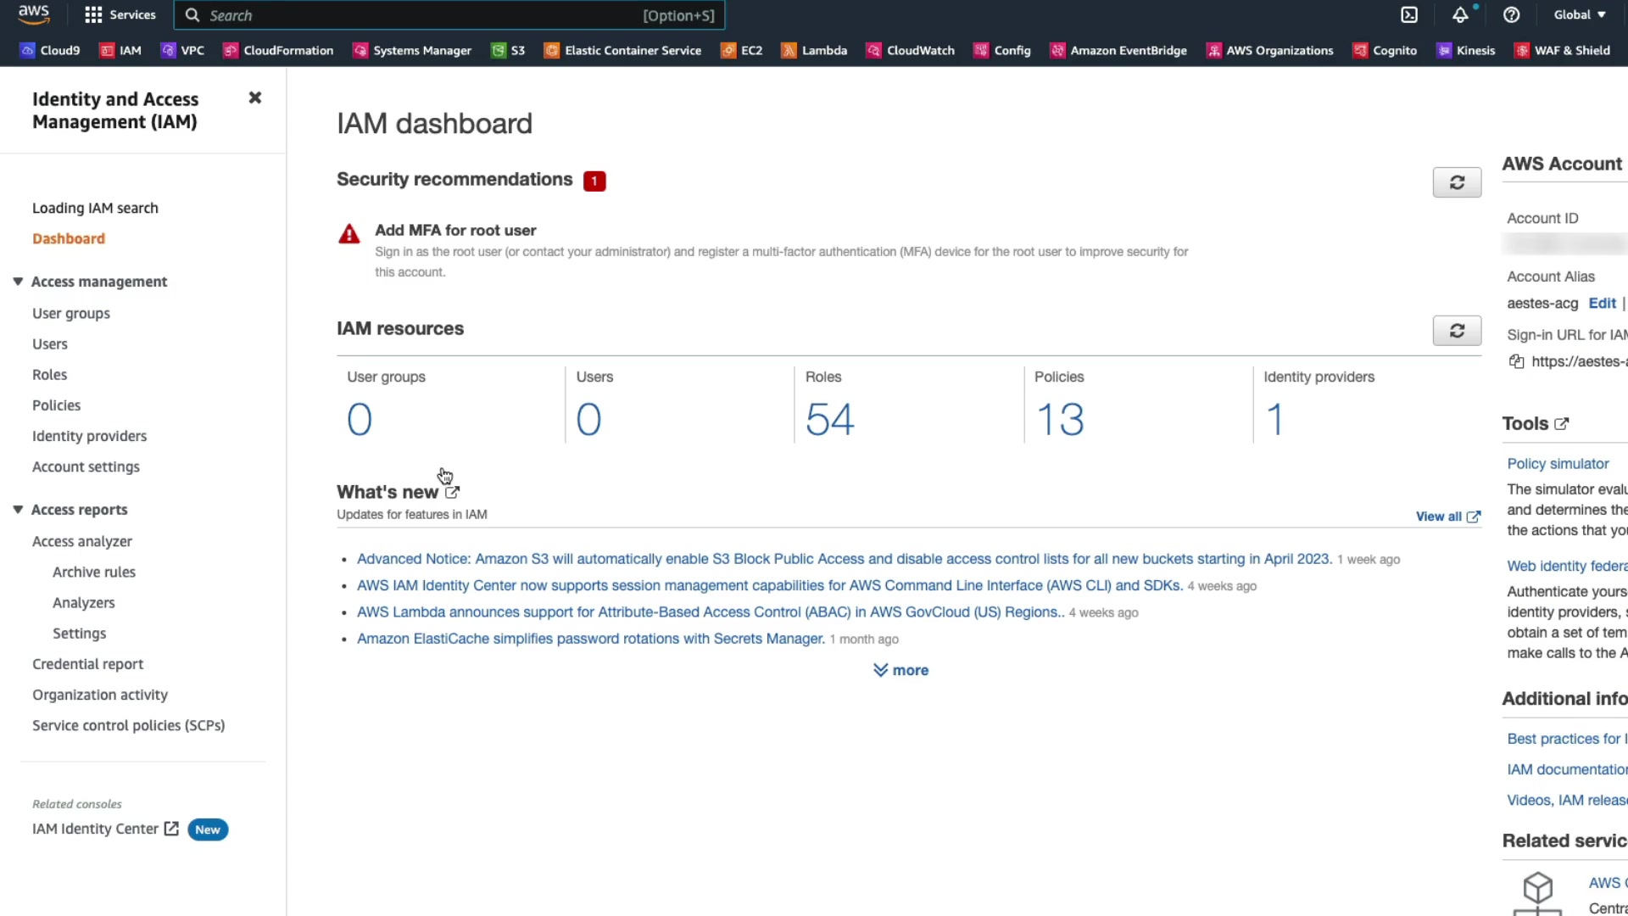Edit the account alias
The image size is (1628, 916).
coord(1602,304)
